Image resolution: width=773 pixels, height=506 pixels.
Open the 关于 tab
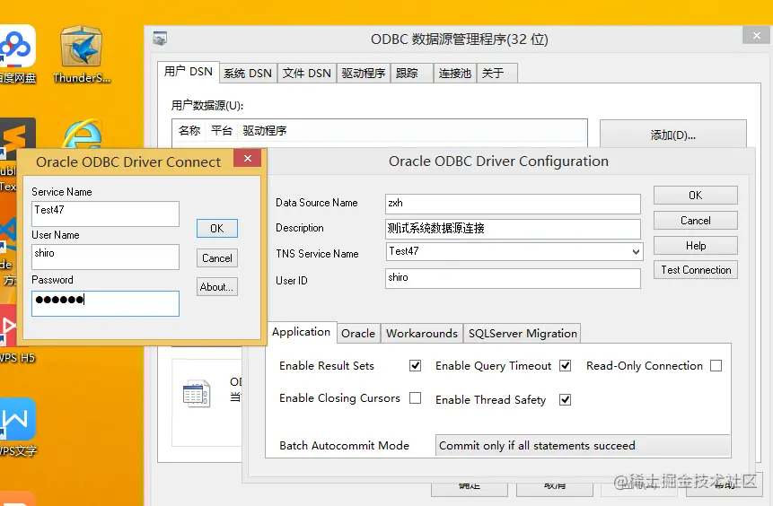tap(497, 74)
